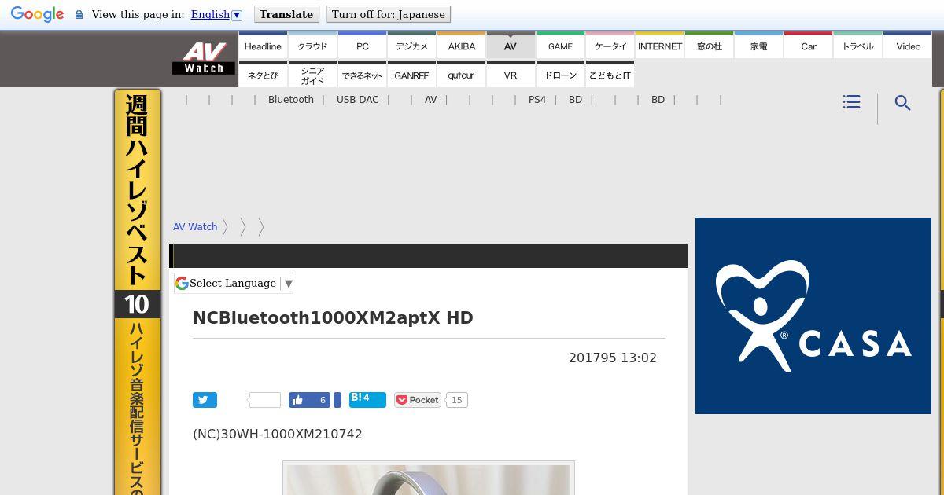Click the article date 201795 13:02

click(613, 357)
